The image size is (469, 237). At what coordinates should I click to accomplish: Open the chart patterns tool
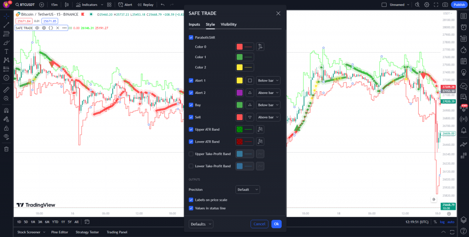[6, 60]
